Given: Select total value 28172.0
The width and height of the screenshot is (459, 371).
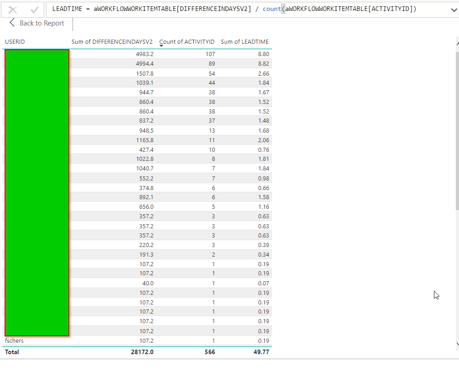Looking at the screenshot, I should [142, 352].
